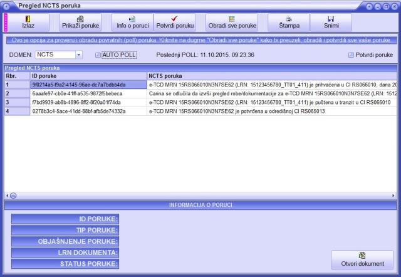This screenshot has width=401, height=277.
Task: Click the horizontal scrollbar right arrow
Action: pyautogui.click(x=393, y=196)
